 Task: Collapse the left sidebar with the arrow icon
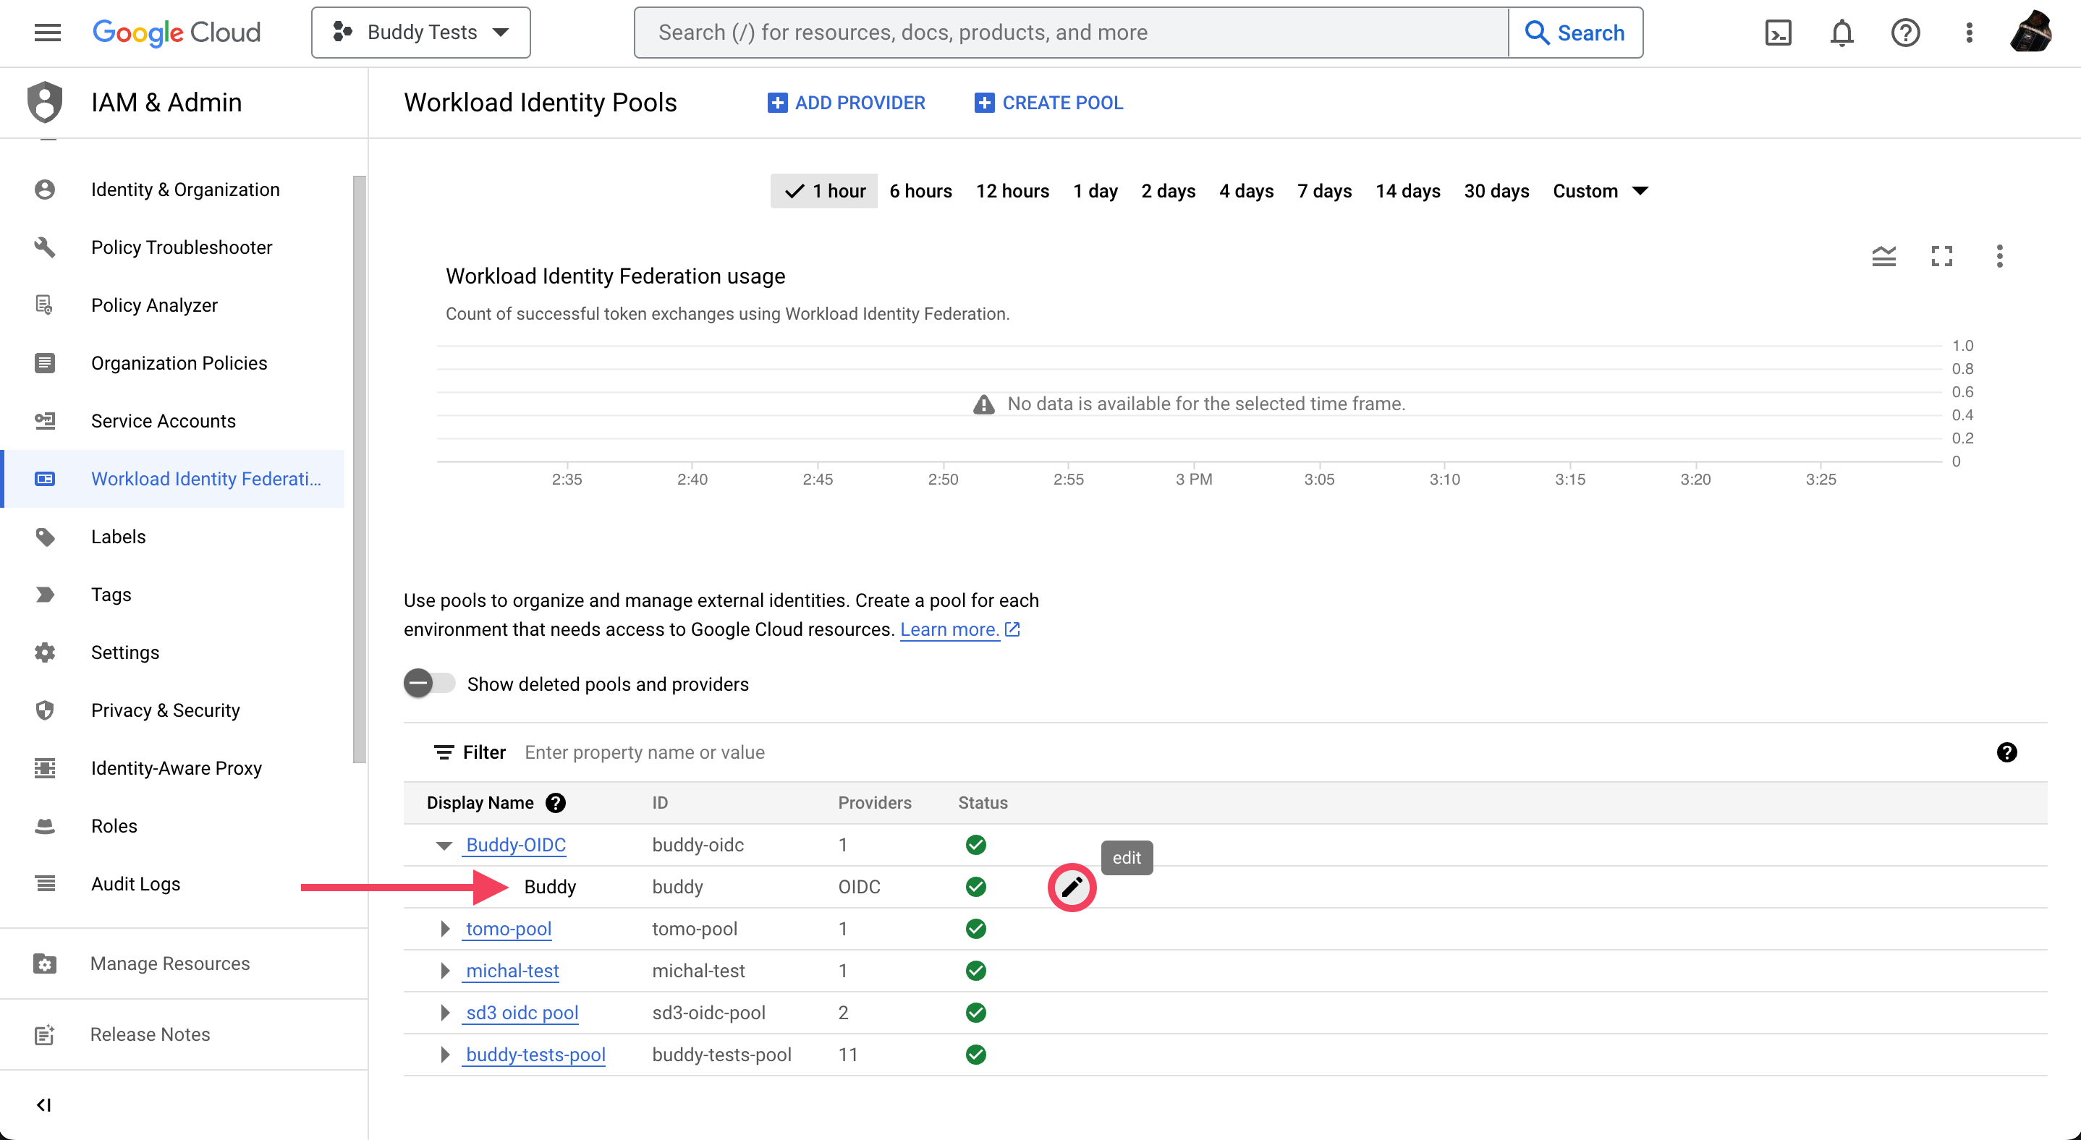pos(43,1105)
